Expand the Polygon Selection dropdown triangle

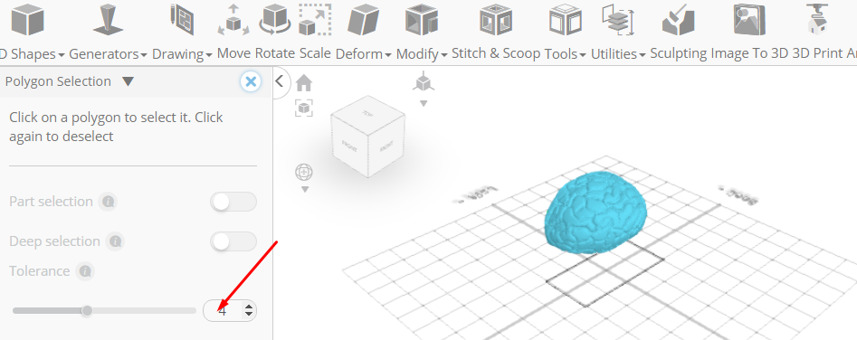(128, 81)
